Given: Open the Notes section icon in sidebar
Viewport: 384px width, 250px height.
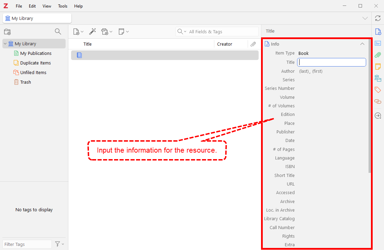Looking at the screenshot, I should coord(378,67).
